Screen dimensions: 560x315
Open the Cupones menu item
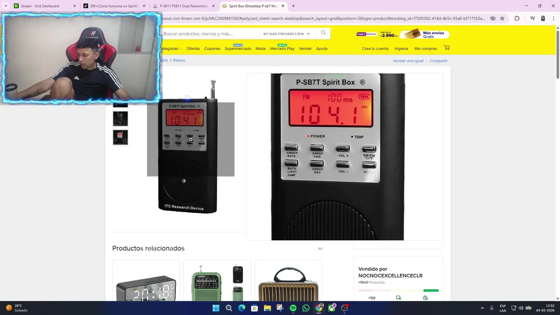(212, 49)
